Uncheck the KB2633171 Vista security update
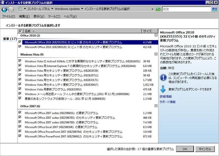Screen dimensions: 219x156 [x=20, y=79]
